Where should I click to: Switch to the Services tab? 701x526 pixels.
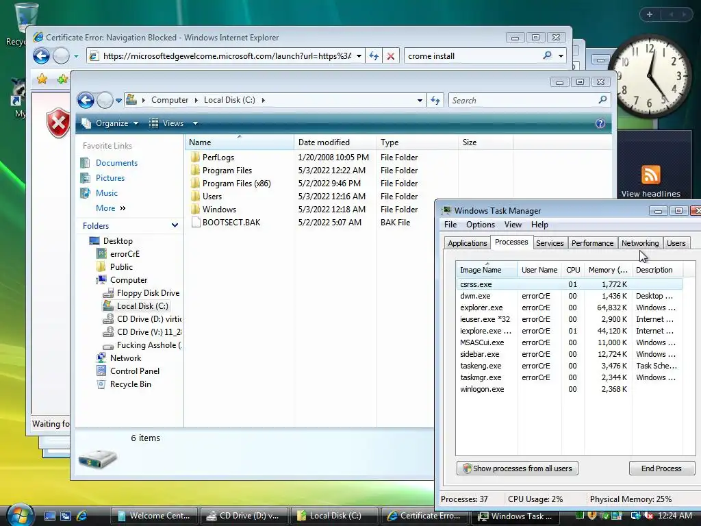550,243
